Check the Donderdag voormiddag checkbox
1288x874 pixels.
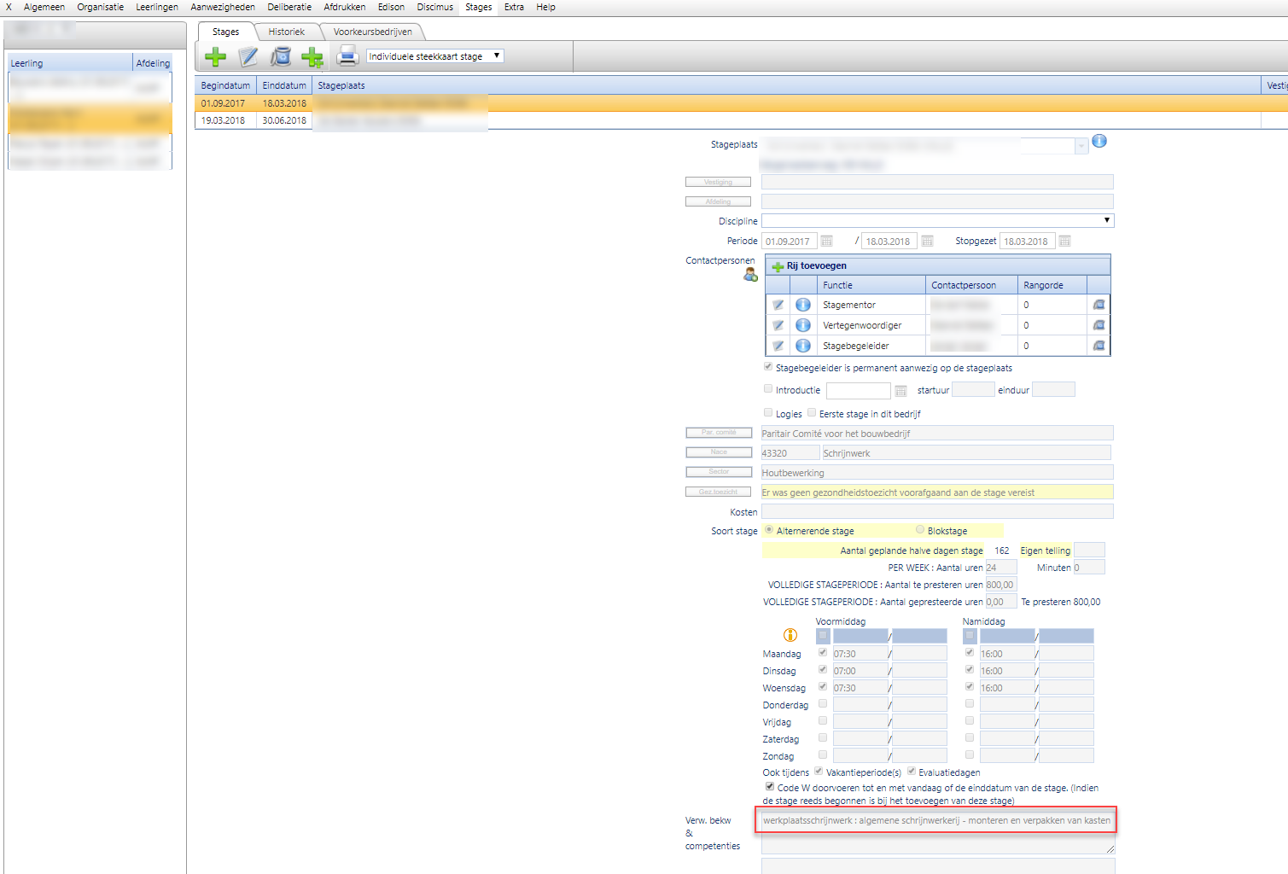coord(823,704)
